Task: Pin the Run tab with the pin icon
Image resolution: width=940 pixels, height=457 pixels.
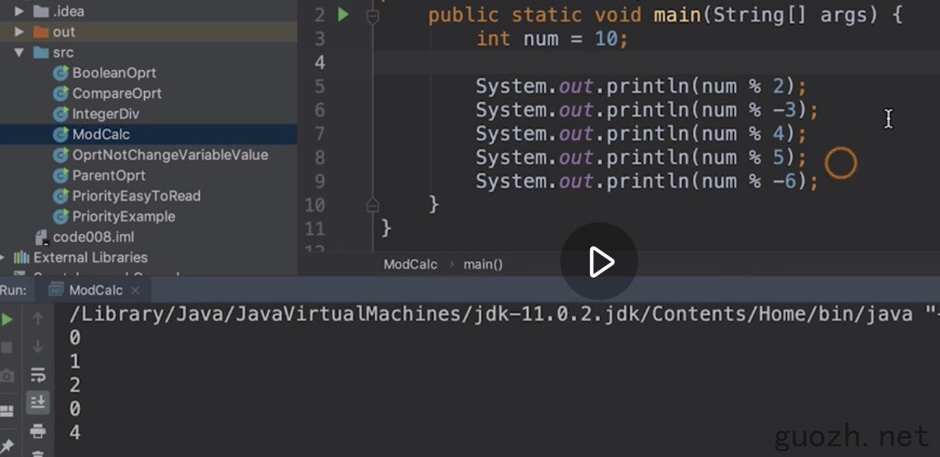Action: (7, 446)
